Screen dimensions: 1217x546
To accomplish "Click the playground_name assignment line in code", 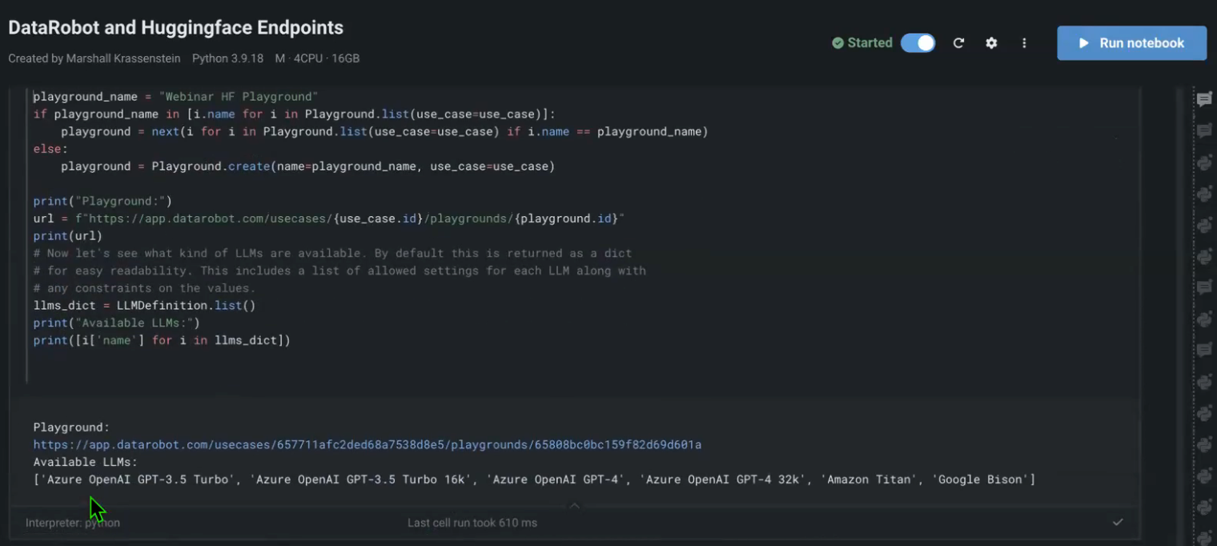I will 175,97.
